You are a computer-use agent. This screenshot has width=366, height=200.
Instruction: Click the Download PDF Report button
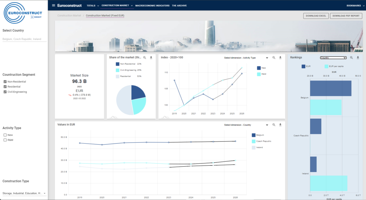346,16
